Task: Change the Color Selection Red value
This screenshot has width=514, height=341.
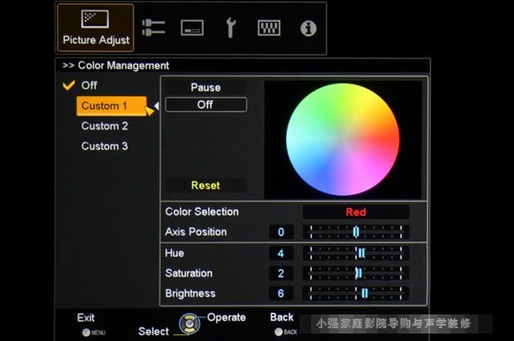Action: (355, 212)
